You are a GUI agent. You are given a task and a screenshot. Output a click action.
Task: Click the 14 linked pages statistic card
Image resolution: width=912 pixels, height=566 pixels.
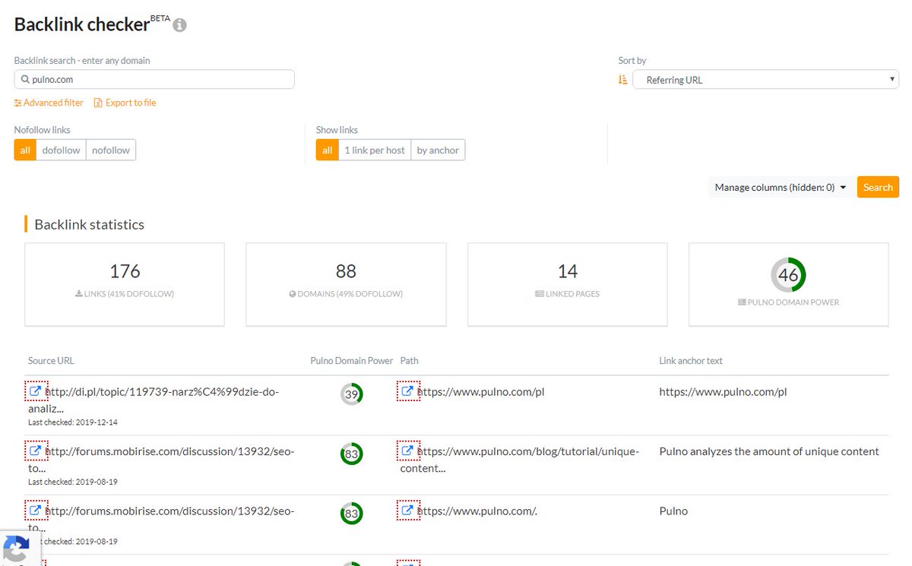click(568, 284)
